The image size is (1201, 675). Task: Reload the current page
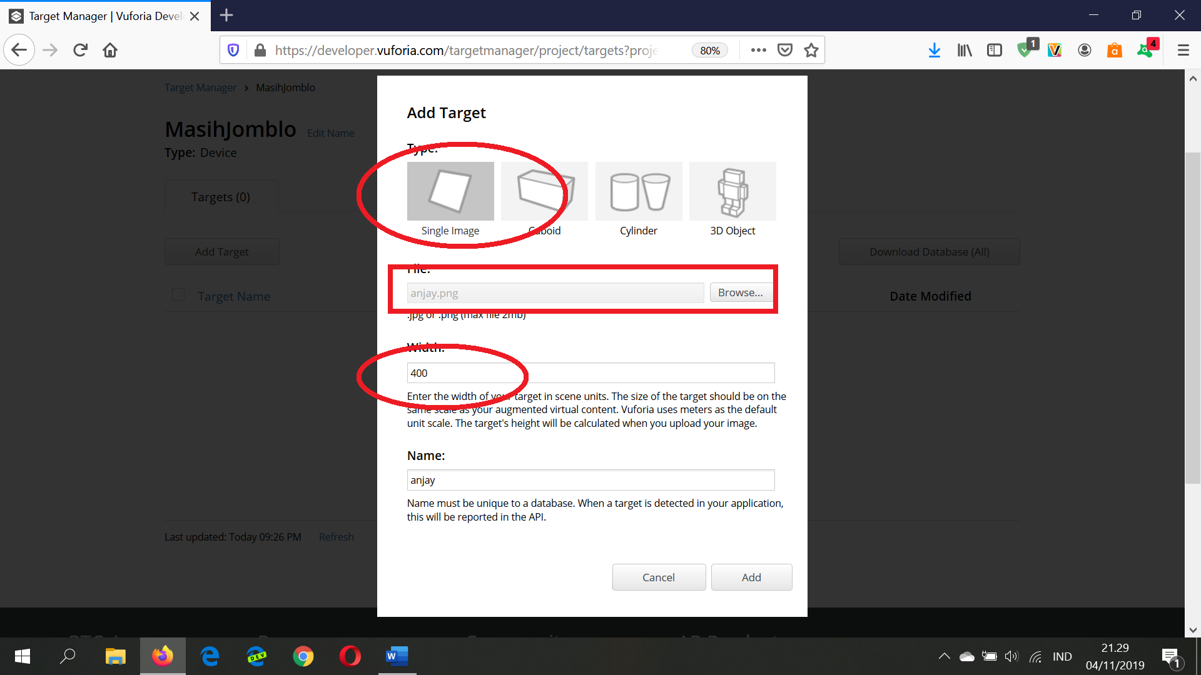point(80,50)
